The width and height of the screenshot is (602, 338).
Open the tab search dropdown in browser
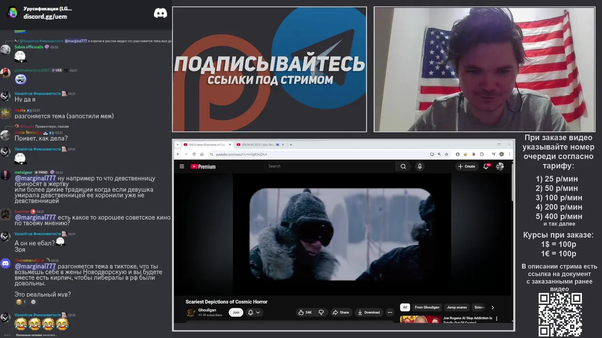178,145
